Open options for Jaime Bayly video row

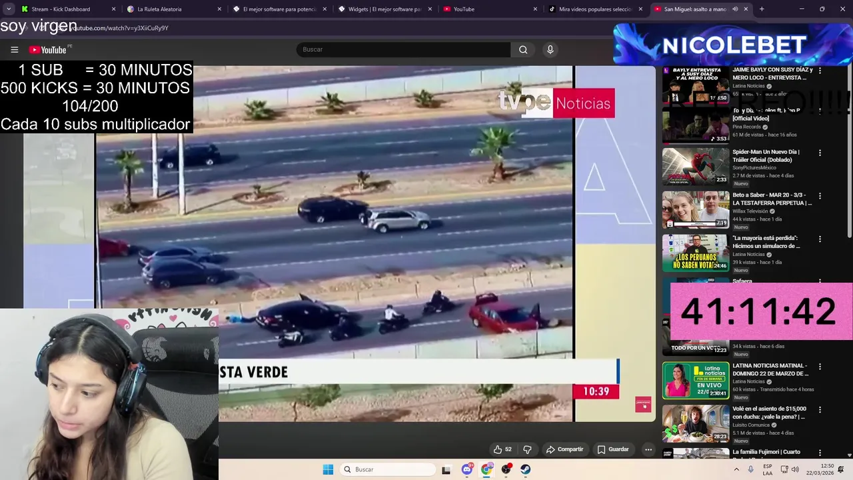pos(820,70)
